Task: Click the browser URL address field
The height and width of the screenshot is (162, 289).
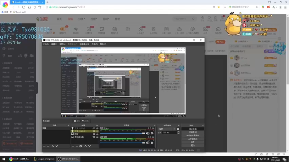Action: point(129,7)
